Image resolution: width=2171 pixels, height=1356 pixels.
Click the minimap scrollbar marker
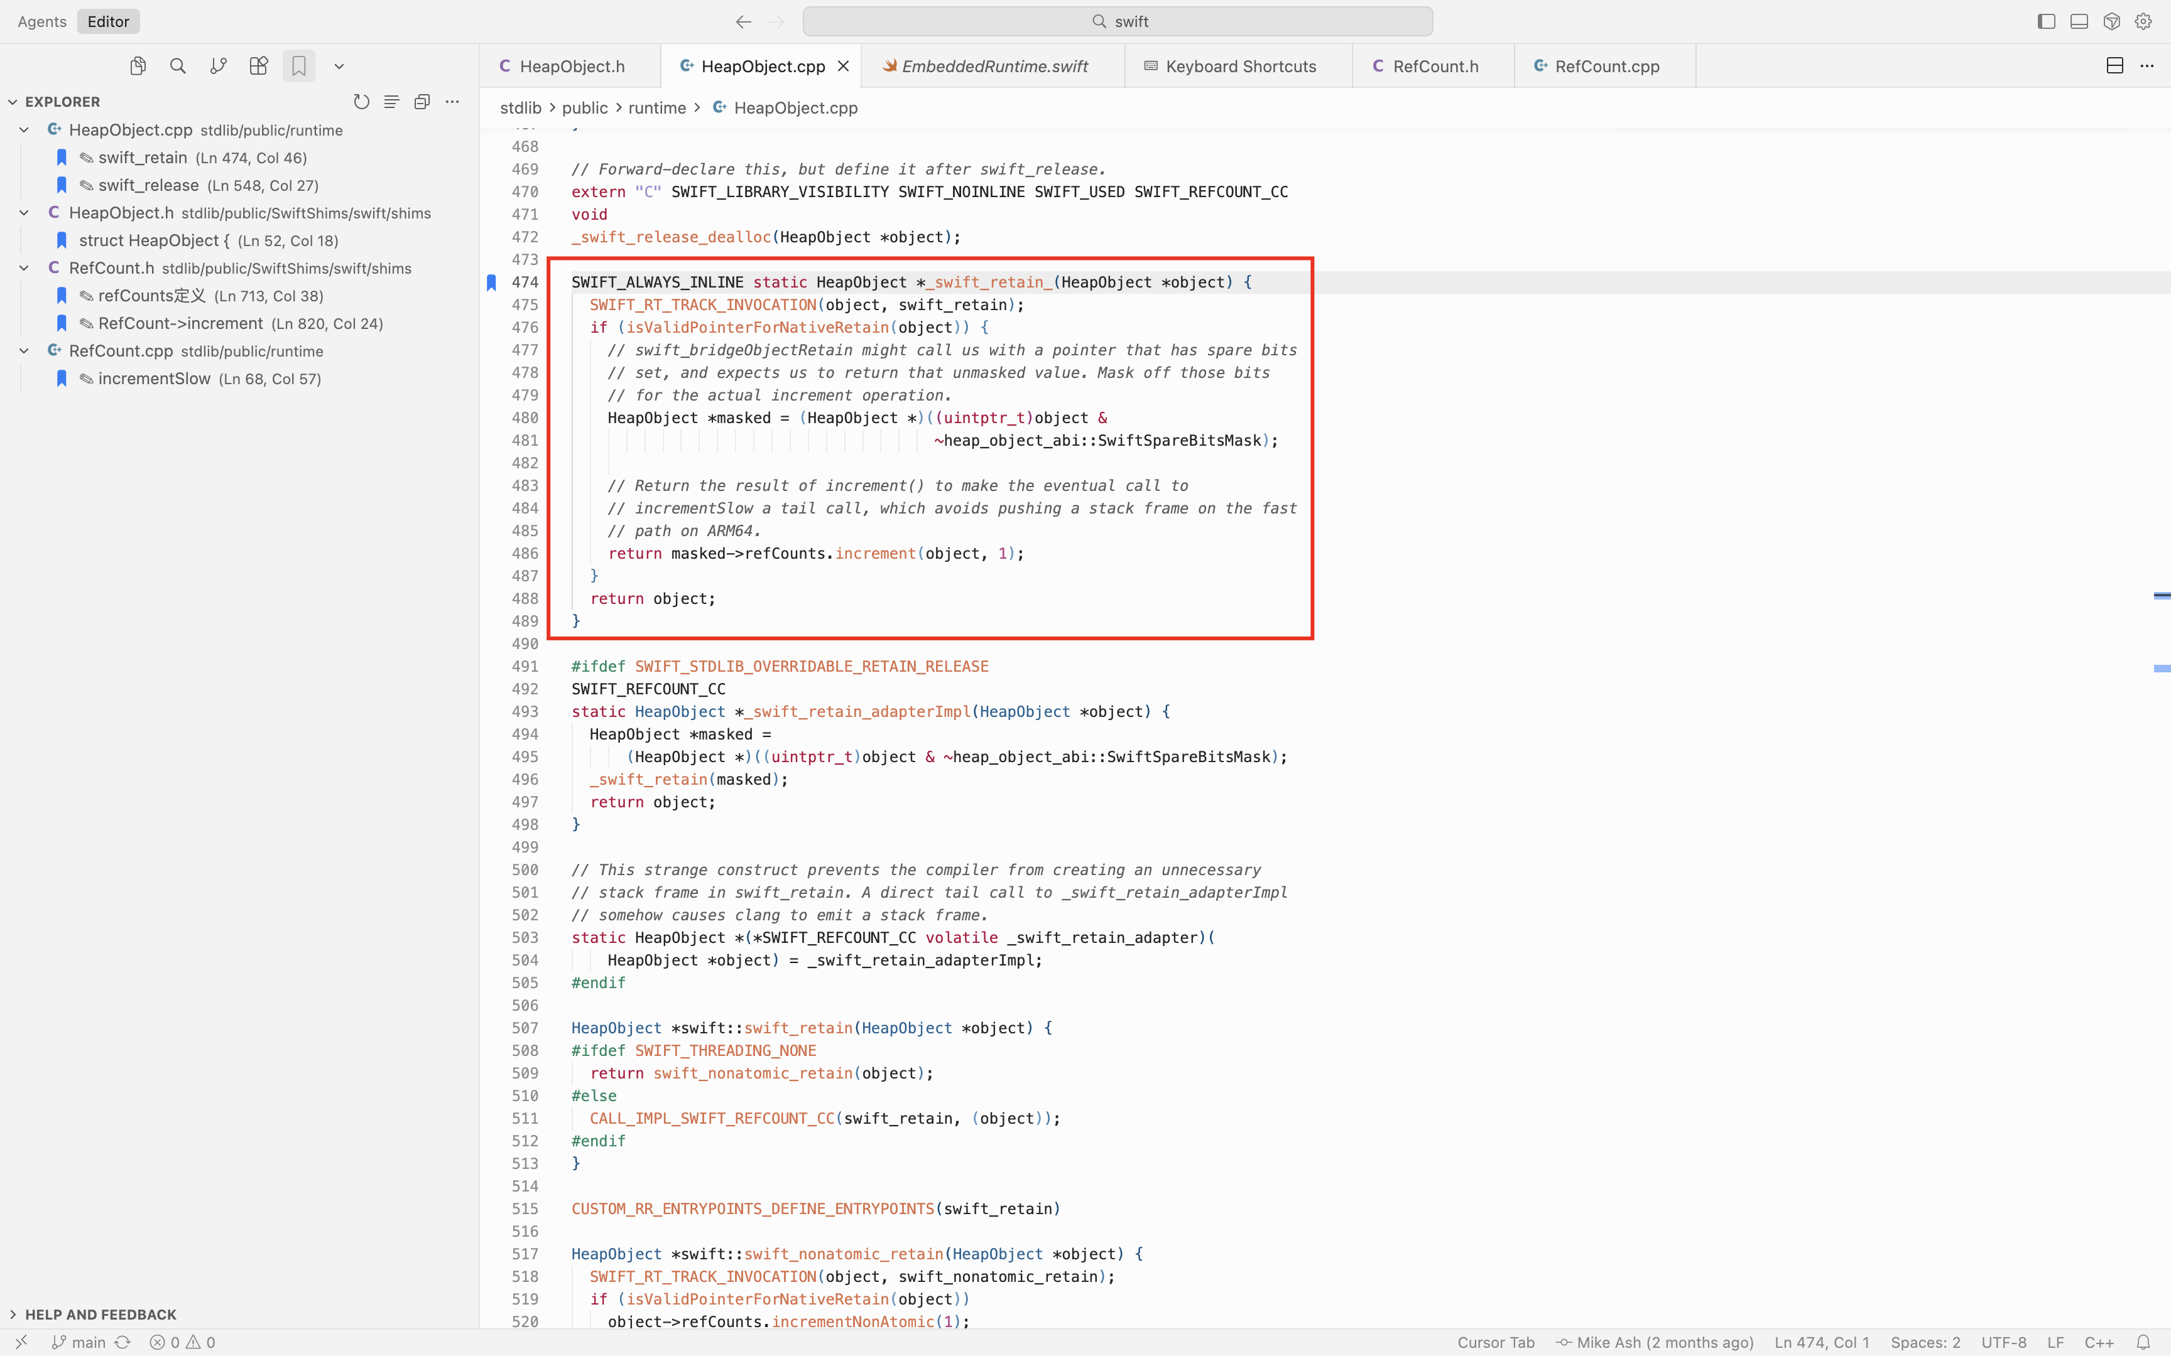2162,596
